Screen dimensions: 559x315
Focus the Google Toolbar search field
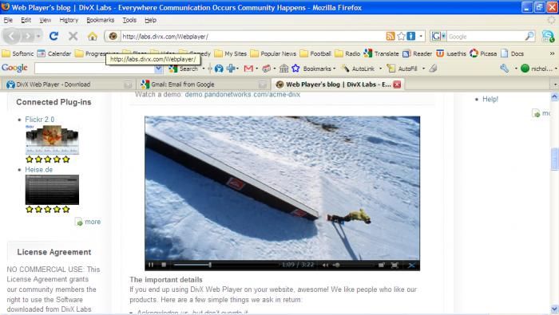pos(95,69)
